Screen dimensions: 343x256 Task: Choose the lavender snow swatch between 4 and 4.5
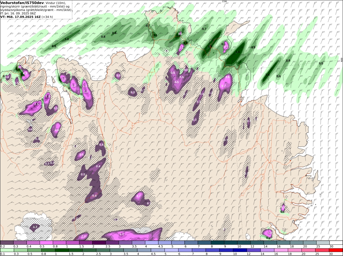pos(151,242)
